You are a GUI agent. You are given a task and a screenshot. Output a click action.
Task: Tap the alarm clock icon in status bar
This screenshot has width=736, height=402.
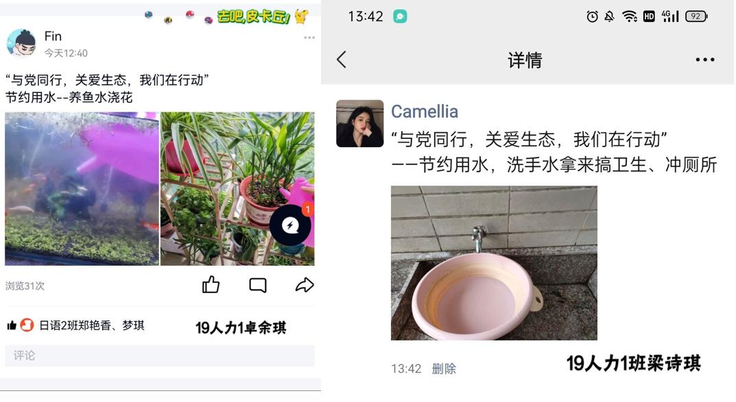[x=593, y=17]
